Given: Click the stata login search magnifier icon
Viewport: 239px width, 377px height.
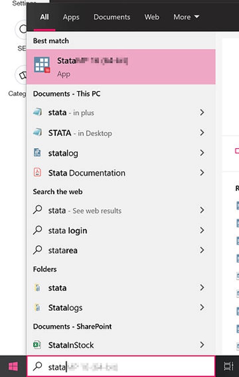Looking at the screenshot, I should [x=38, y=230].
